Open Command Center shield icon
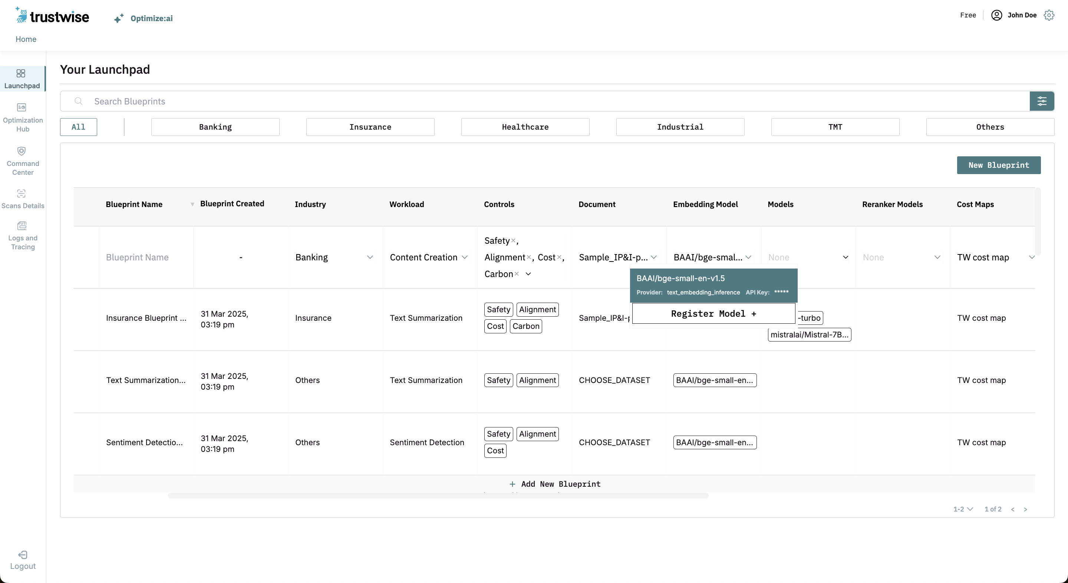Viewport: 1068px width, 583px height. (x=22, y=151)
